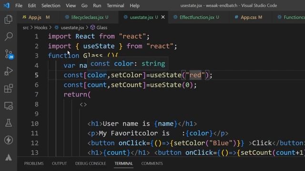Open the Testing flask icon
This screenshot has width=305, height=171.
[9, 123]
